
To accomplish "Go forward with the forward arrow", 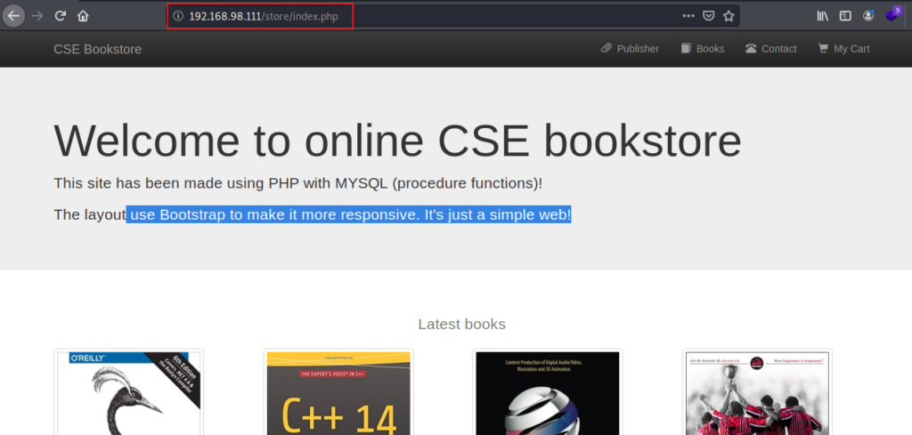I will [x=37, y=16].
